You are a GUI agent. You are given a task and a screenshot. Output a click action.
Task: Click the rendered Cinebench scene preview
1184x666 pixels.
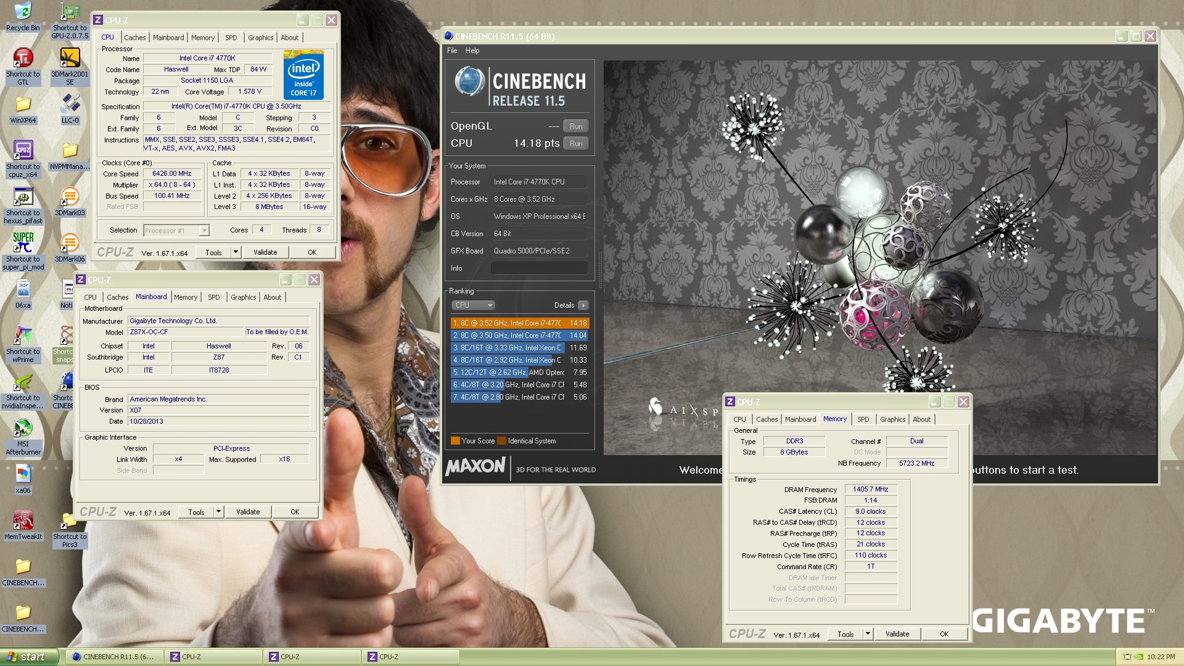point(880,258)
